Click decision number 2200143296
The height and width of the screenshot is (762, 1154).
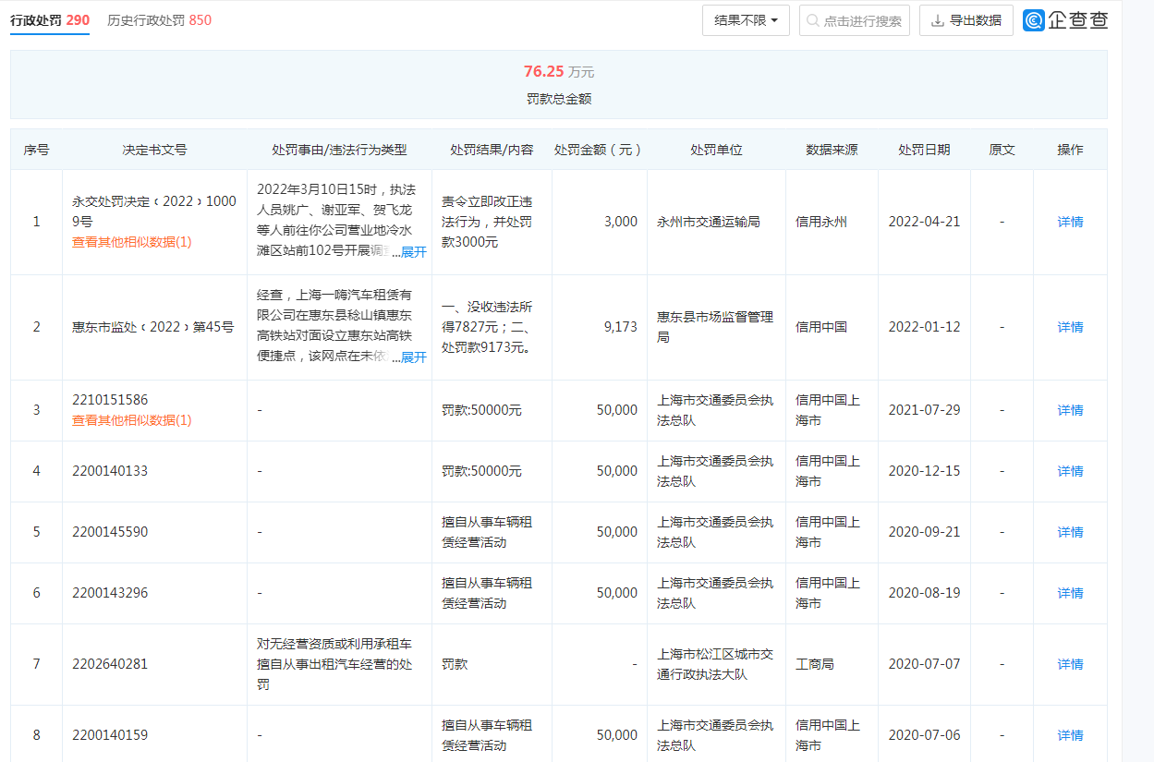(x=110, y=593)
